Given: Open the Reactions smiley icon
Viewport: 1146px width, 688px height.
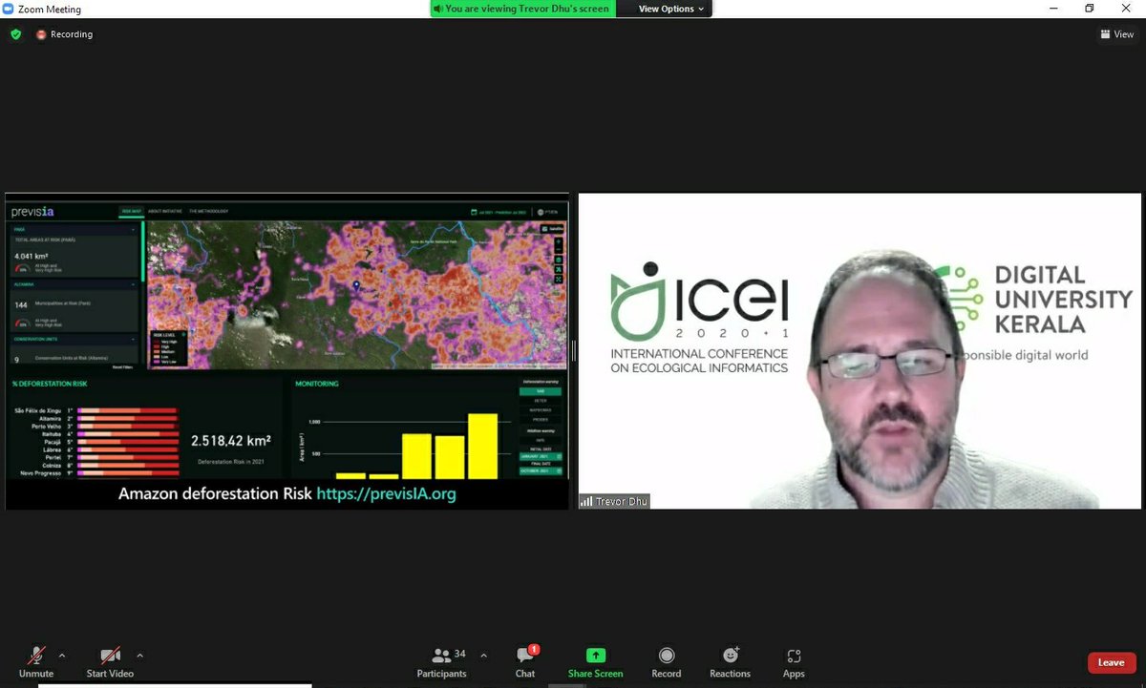Looking at the screenshot, I should tap(731, 656).
